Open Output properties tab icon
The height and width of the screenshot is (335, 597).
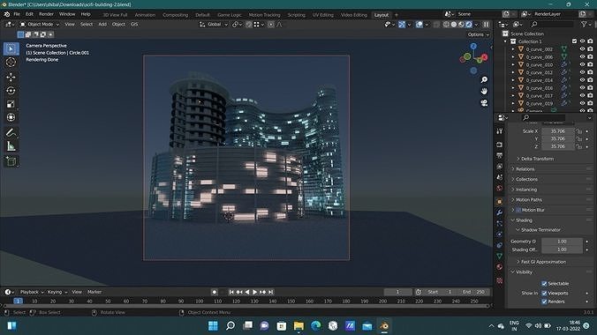point(500,155)
